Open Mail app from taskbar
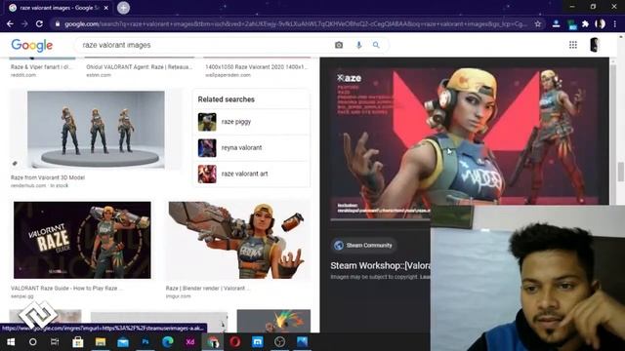 pyautogui.click(x=123, y=342)
